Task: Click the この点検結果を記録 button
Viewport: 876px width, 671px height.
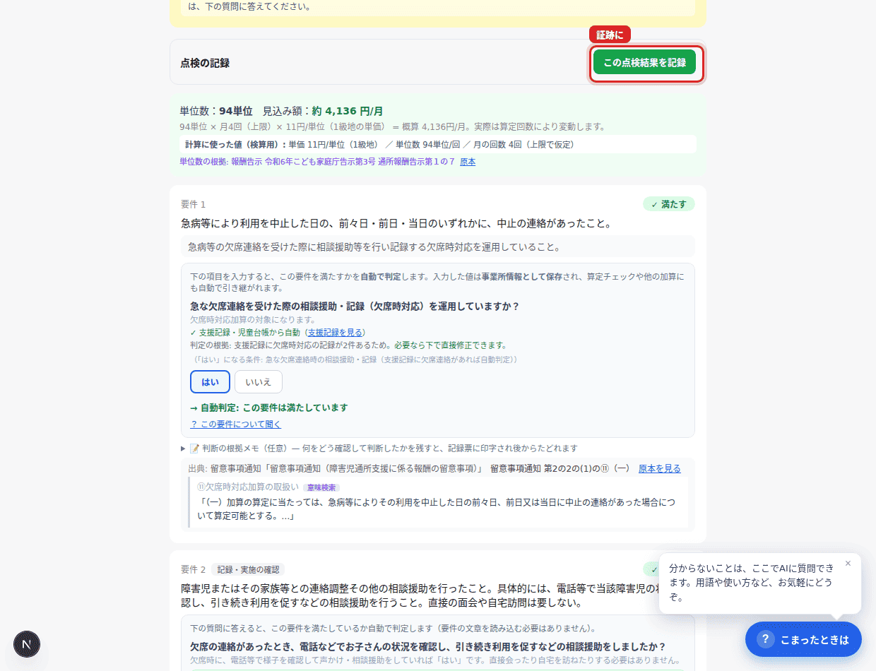Action: pyautogui.click(x=644, y=62)
